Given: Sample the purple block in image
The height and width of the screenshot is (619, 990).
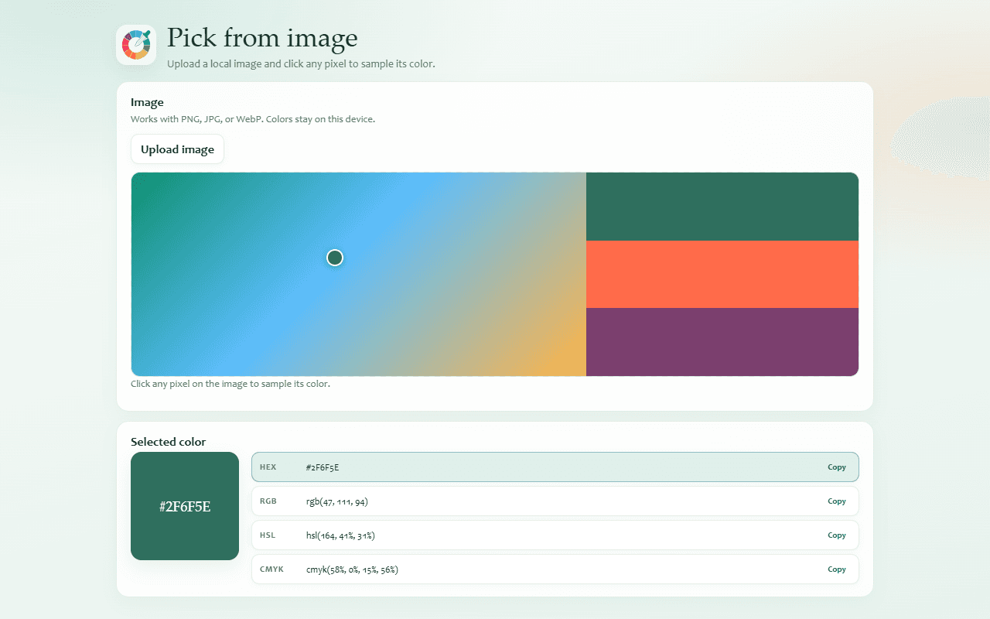Looking at the screenshot, I should pyautogui.click(x=722, y=342).
